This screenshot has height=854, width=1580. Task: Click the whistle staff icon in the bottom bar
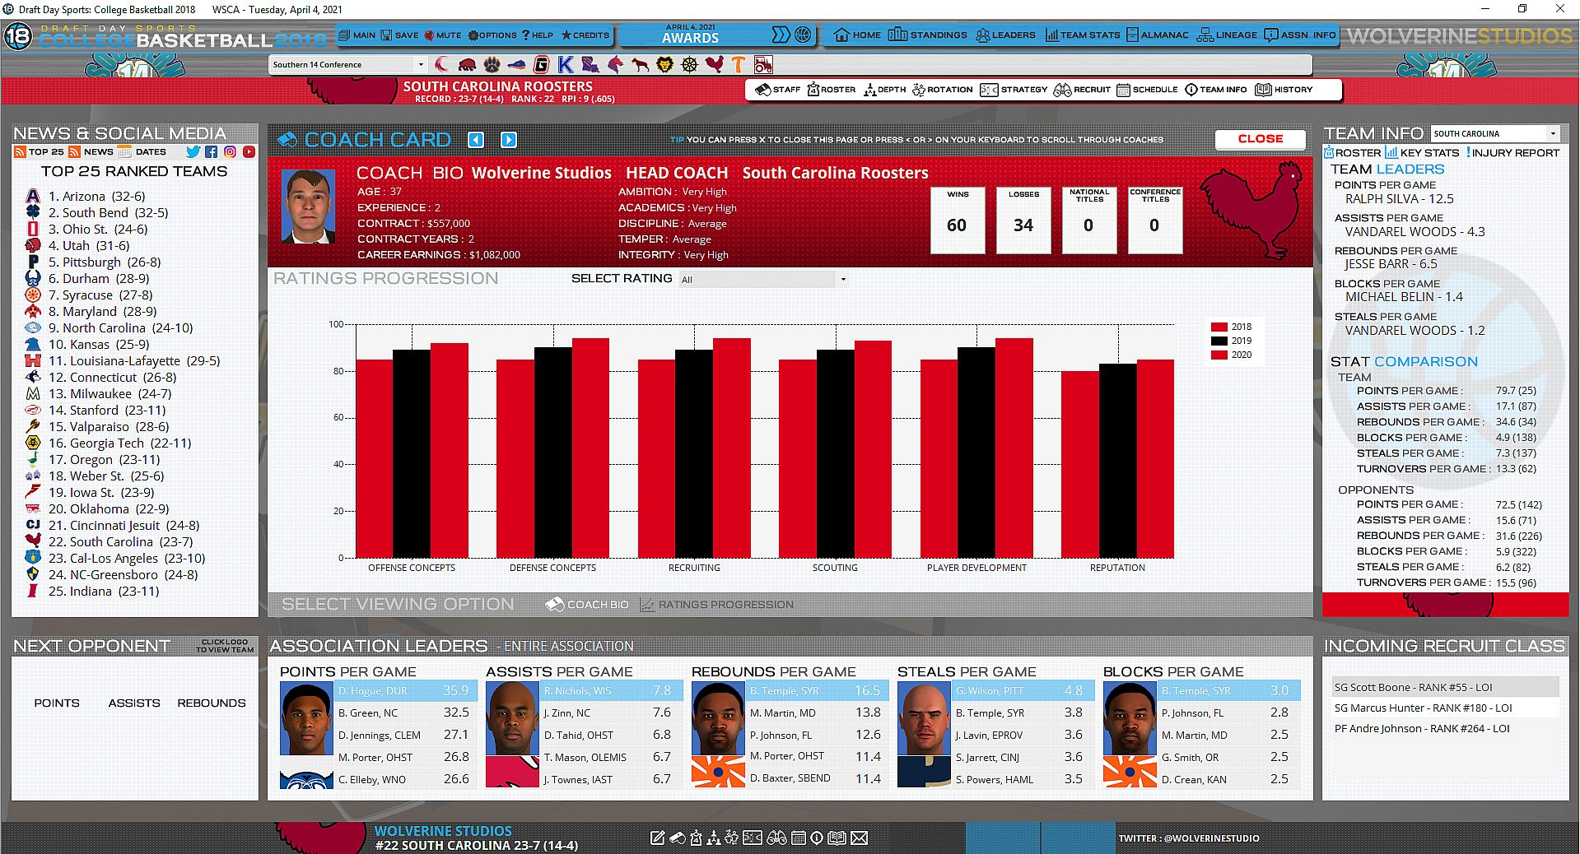[x=677, y=838]
